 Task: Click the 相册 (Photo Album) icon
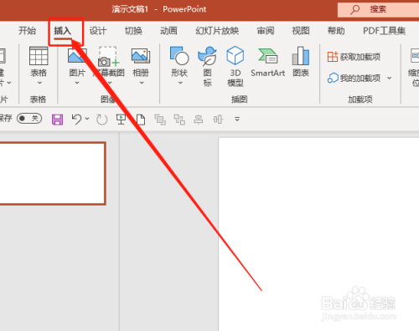click(x=141, y=56)
